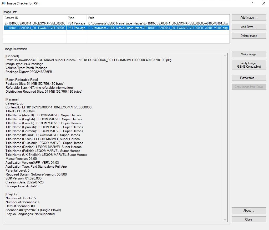
Task: Click the Scenario #0 Single Player line
Action: pos(33,210)
